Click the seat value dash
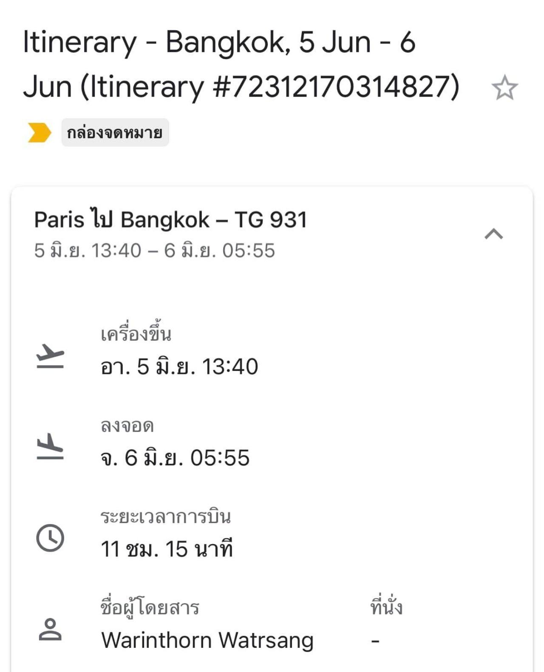Screen dimensions: 544x672 coord(375,641)
